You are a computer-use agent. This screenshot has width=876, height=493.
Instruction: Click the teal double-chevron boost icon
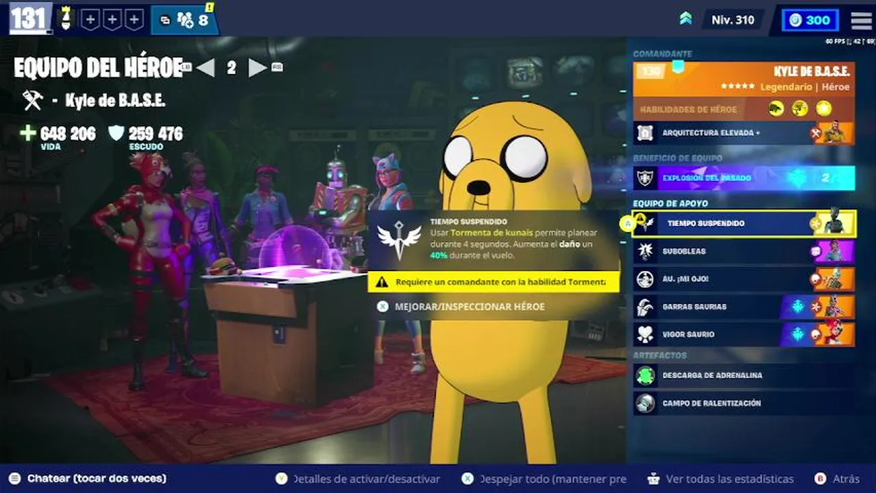[685, 19]
